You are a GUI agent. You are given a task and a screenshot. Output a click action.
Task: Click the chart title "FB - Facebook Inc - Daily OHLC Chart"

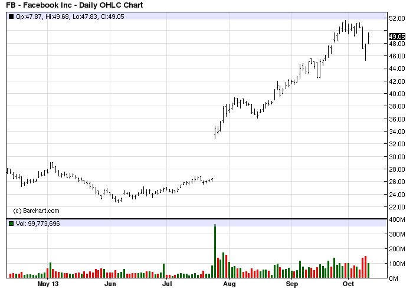74,5
